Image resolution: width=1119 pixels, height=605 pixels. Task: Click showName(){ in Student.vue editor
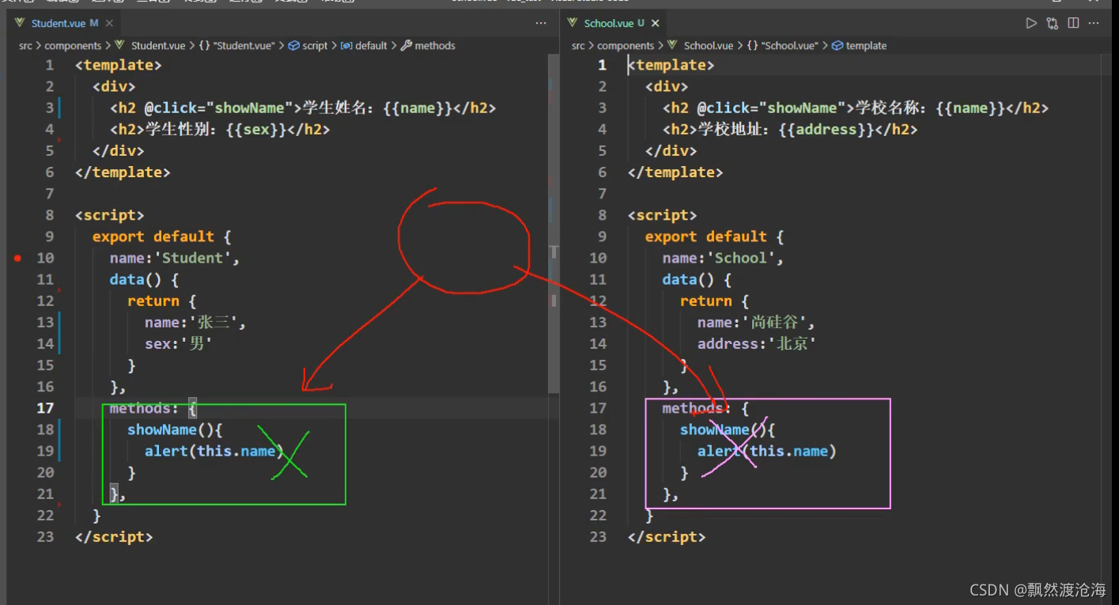[x=176, y=429]
